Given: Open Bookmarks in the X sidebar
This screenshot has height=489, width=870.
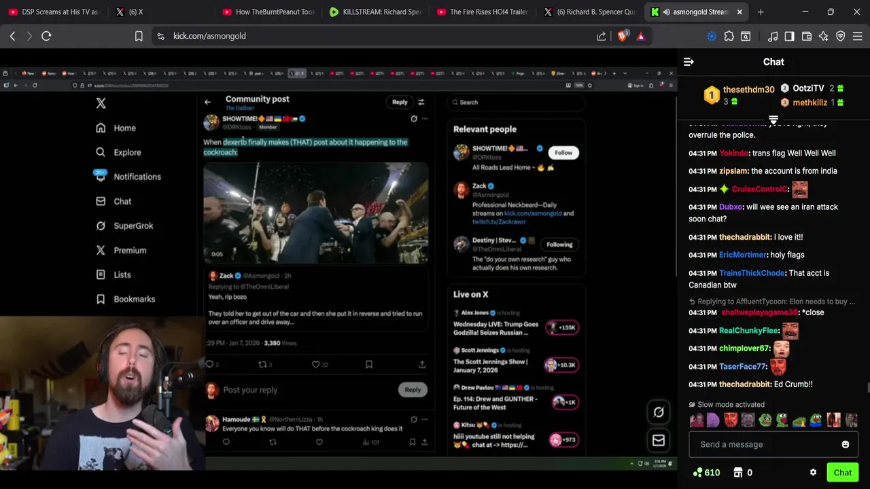Looking at the screenshot, I should coord(125,299).
